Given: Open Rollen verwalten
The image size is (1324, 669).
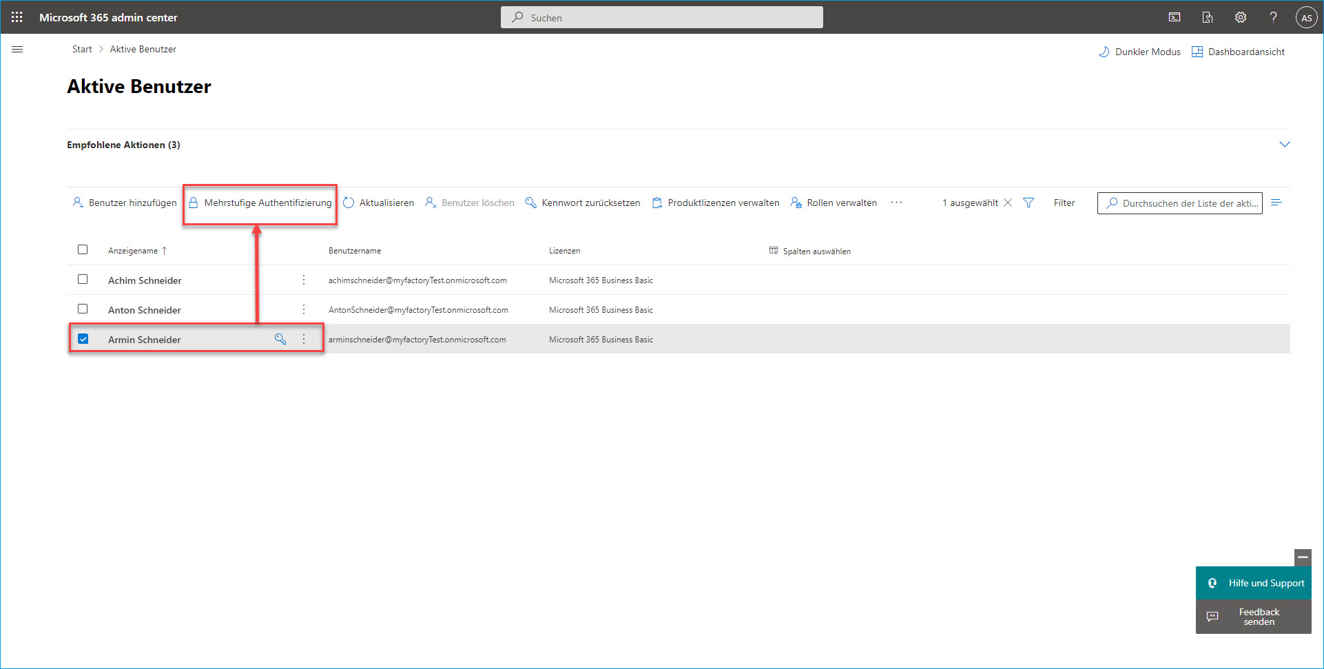Looking at the screenshot, I should click(x=834, y=203).
